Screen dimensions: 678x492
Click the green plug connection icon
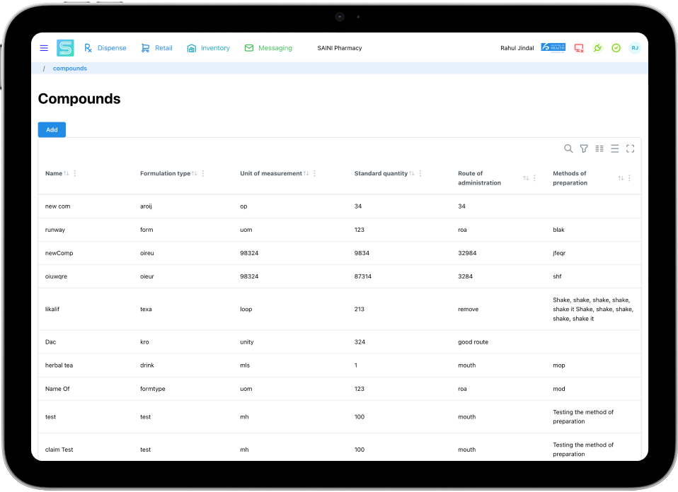coord(597,48)
